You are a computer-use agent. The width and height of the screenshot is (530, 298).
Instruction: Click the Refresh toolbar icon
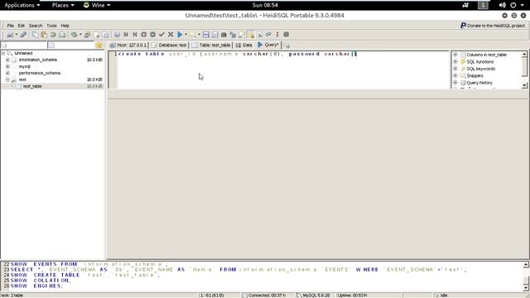[x=74, y=35]
